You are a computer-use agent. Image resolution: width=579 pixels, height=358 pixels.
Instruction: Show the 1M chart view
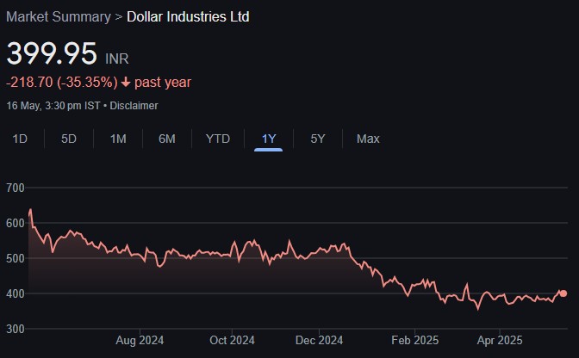click(x=118, y=139)
